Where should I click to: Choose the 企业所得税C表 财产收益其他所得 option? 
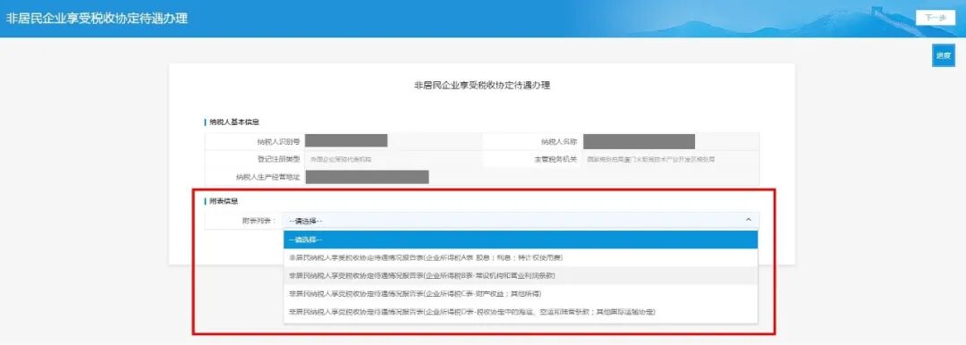(520, 294)
